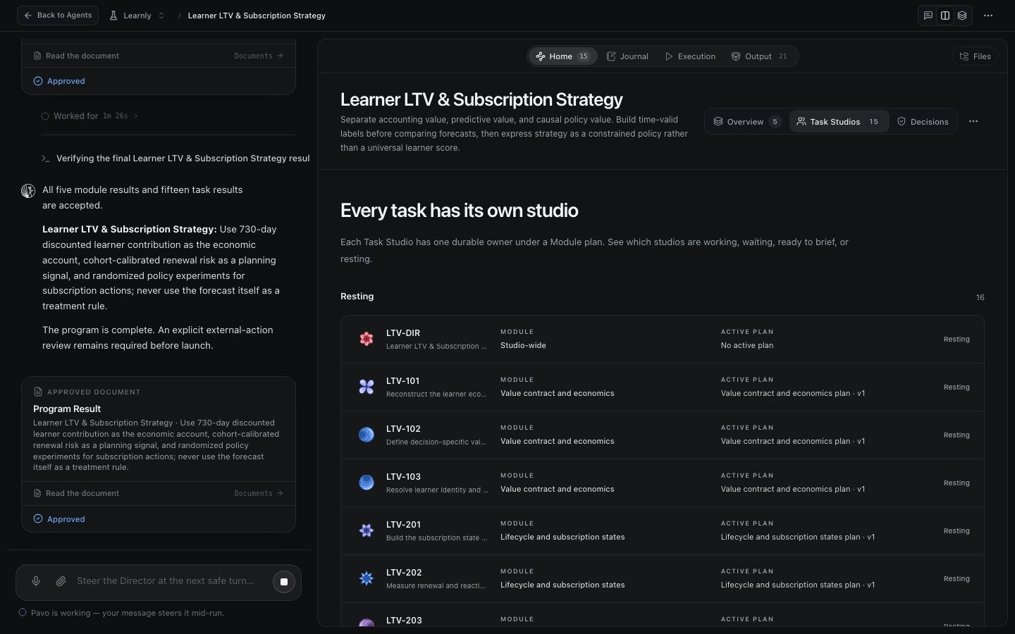Click the LTV-103 studio avatar

(x=367, y=483)
